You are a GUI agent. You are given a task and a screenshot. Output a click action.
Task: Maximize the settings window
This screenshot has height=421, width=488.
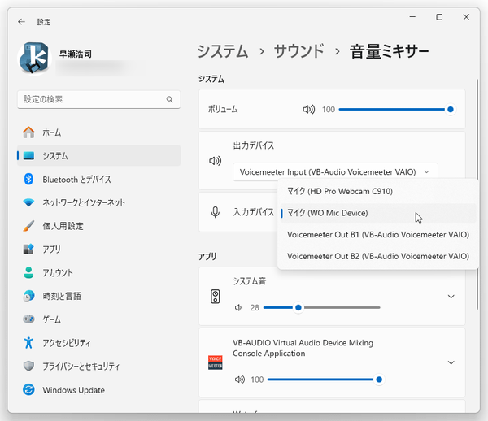click(439, 17)
